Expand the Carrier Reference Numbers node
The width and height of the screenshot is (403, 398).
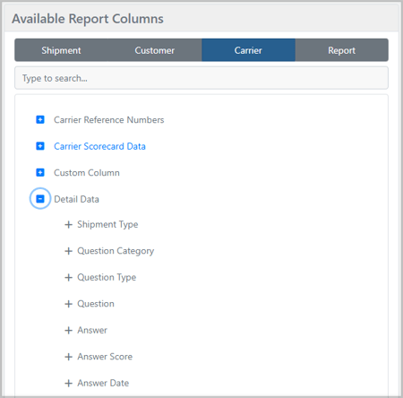pyautogui.click(x=40, y=119)
